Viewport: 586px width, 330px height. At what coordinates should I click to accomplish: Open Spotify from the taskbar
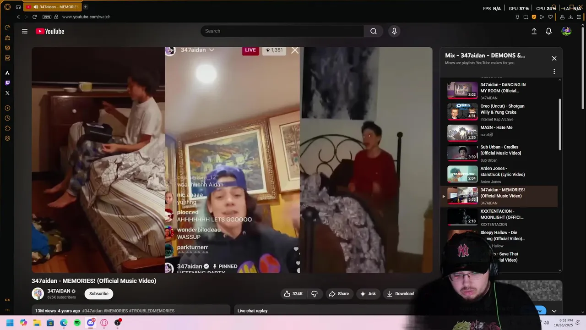77,323
